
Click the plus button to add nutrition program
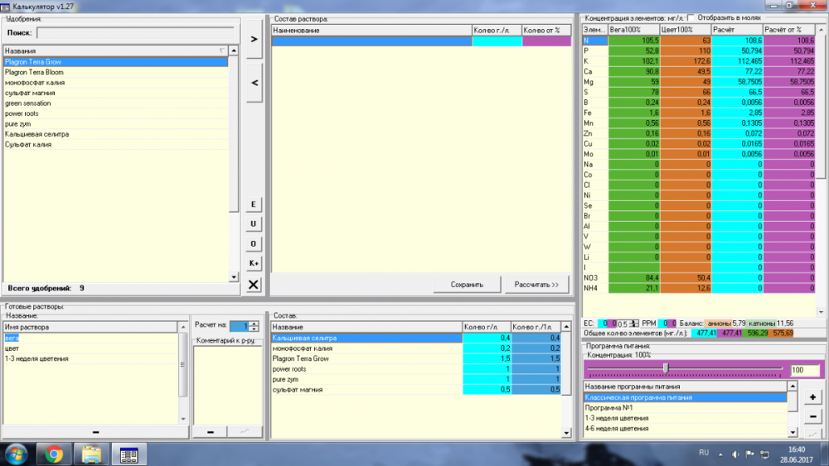pos(812,396)
